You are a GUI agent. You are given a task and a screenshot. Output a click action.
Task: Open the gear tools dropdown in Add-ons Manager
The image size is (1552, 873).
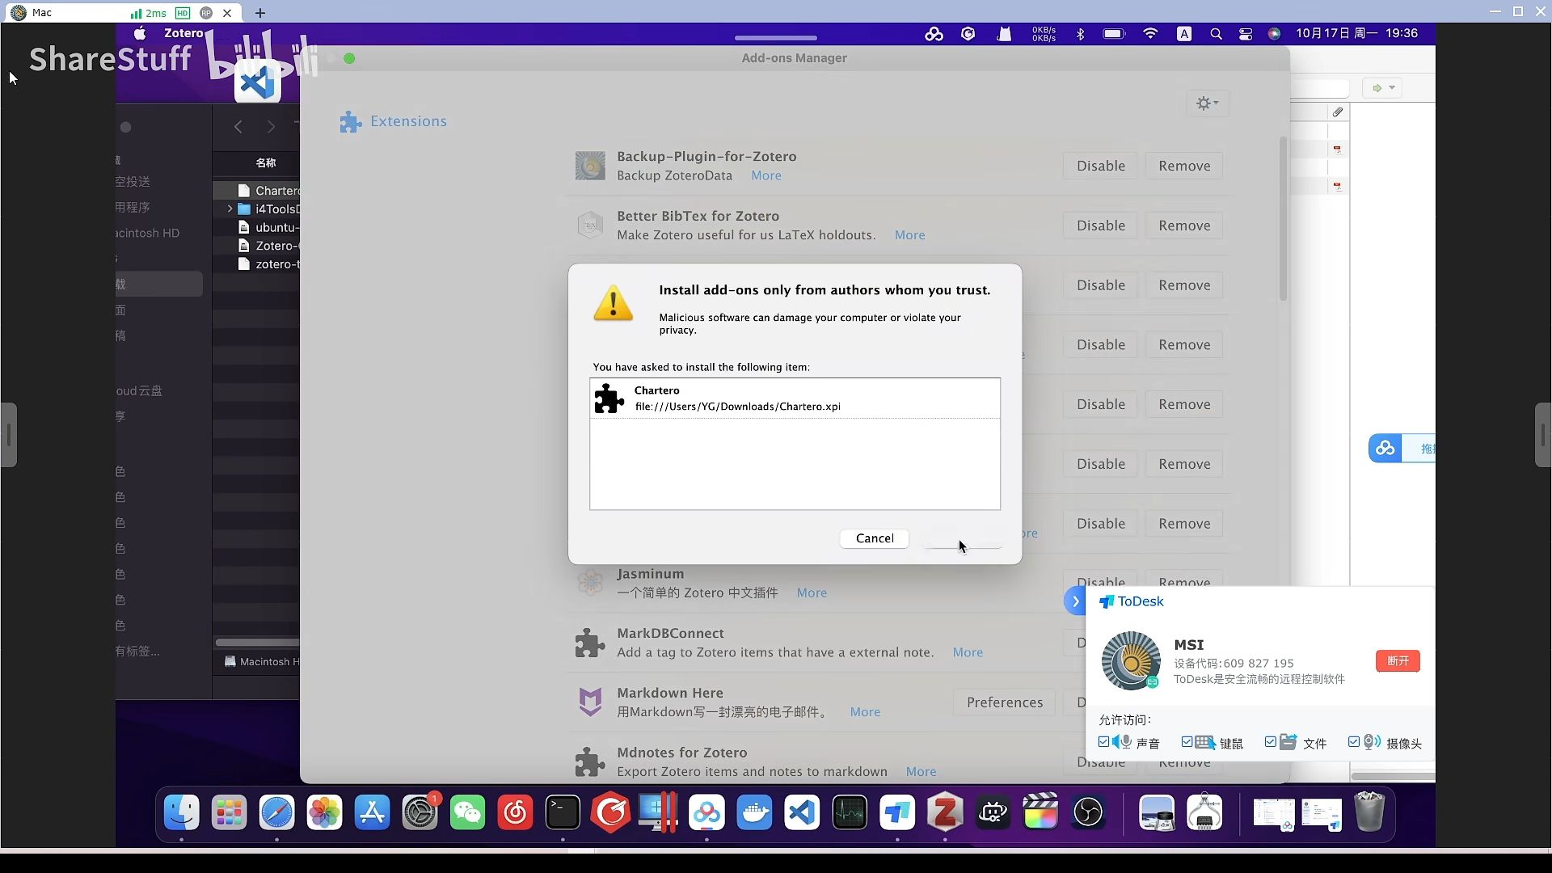click(1207, 103)
